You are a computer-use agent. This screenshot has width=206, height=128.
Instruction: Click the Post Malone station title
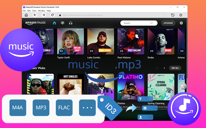tap(124, 57)
